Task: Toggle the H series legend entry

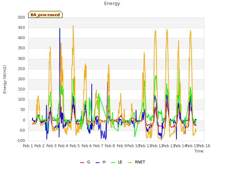Action: point(101,162)
